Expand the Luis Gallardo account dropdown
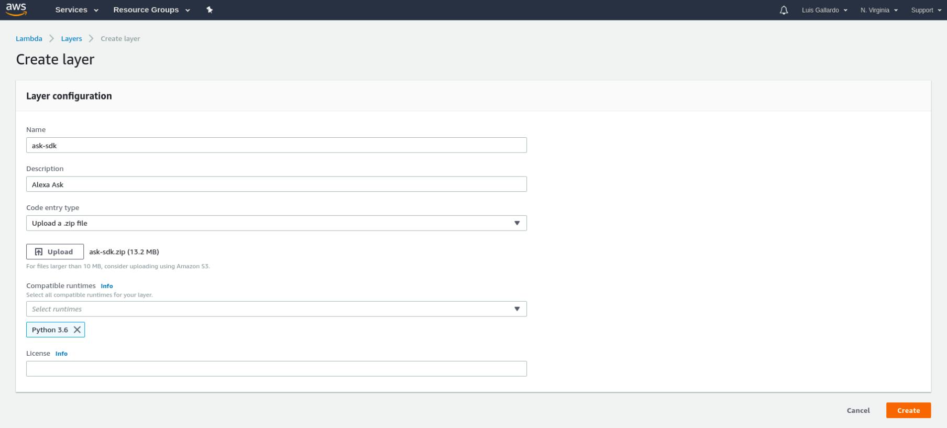Image resolution: width=947 pixels, height=428 pixels. 824,10
